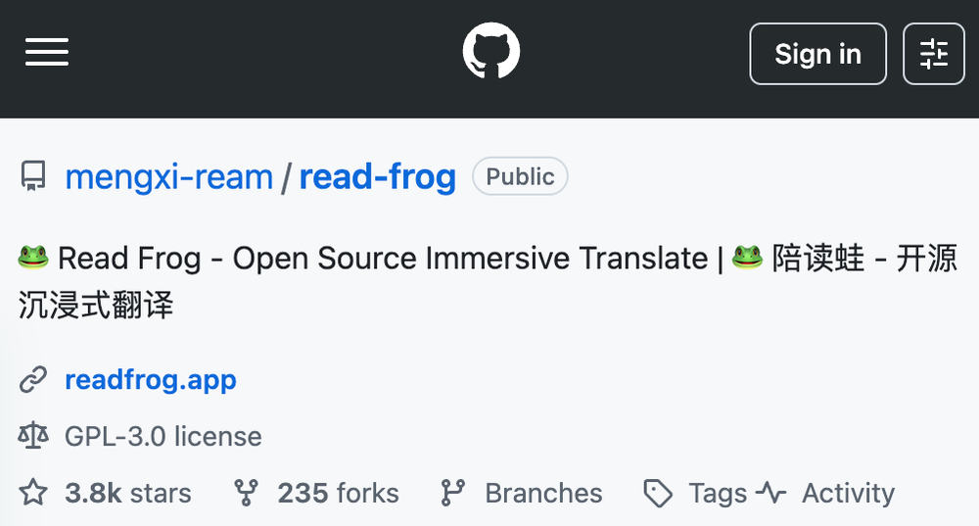Open the hamburger navigation menu
The width and height of the screenshot is (979, 526).
[x=47, y=53]
